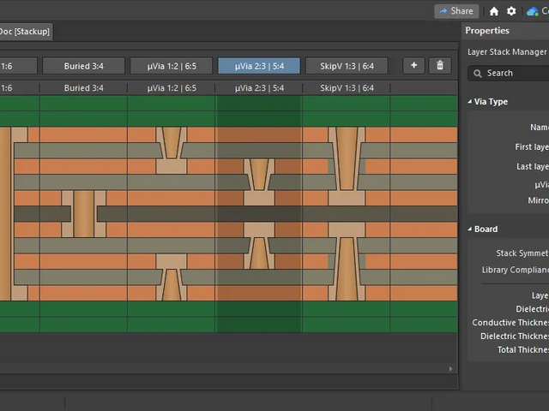Click the upper SkipV 1:3 drawing

pyautogui.click(x=347, y=166)
